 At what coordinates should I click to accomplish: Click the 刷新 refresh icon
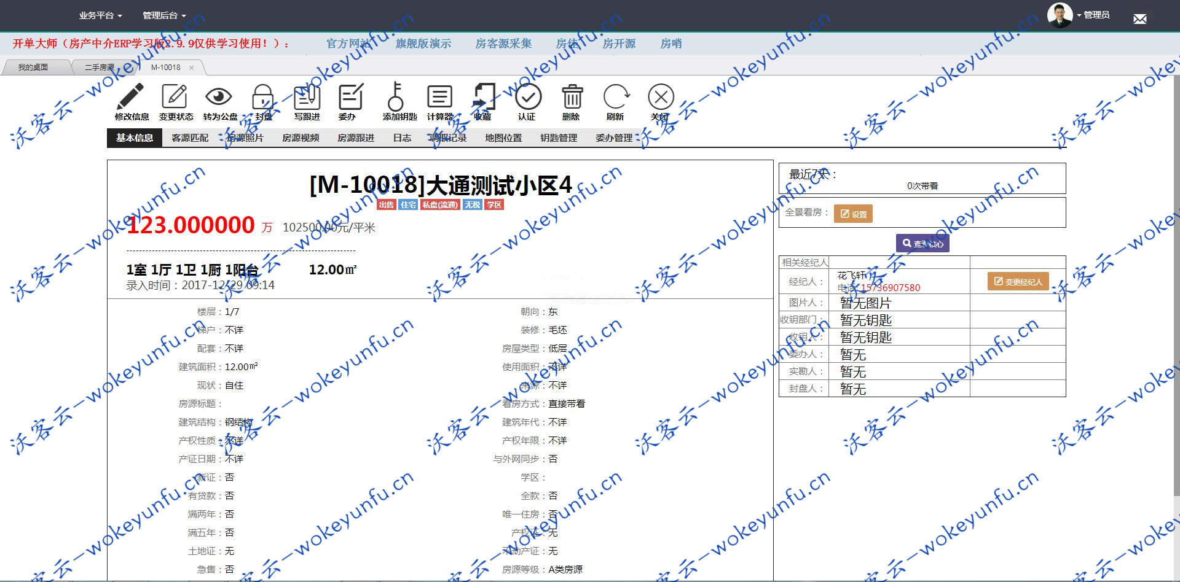pyautogui.click(x=616, y=96)
